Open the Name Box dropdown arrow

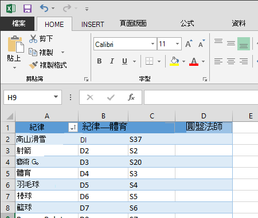[56, 97]
